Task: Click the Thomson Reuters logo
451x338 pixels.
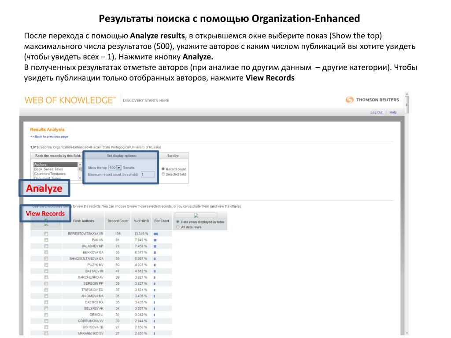Action: pos(372,100)
